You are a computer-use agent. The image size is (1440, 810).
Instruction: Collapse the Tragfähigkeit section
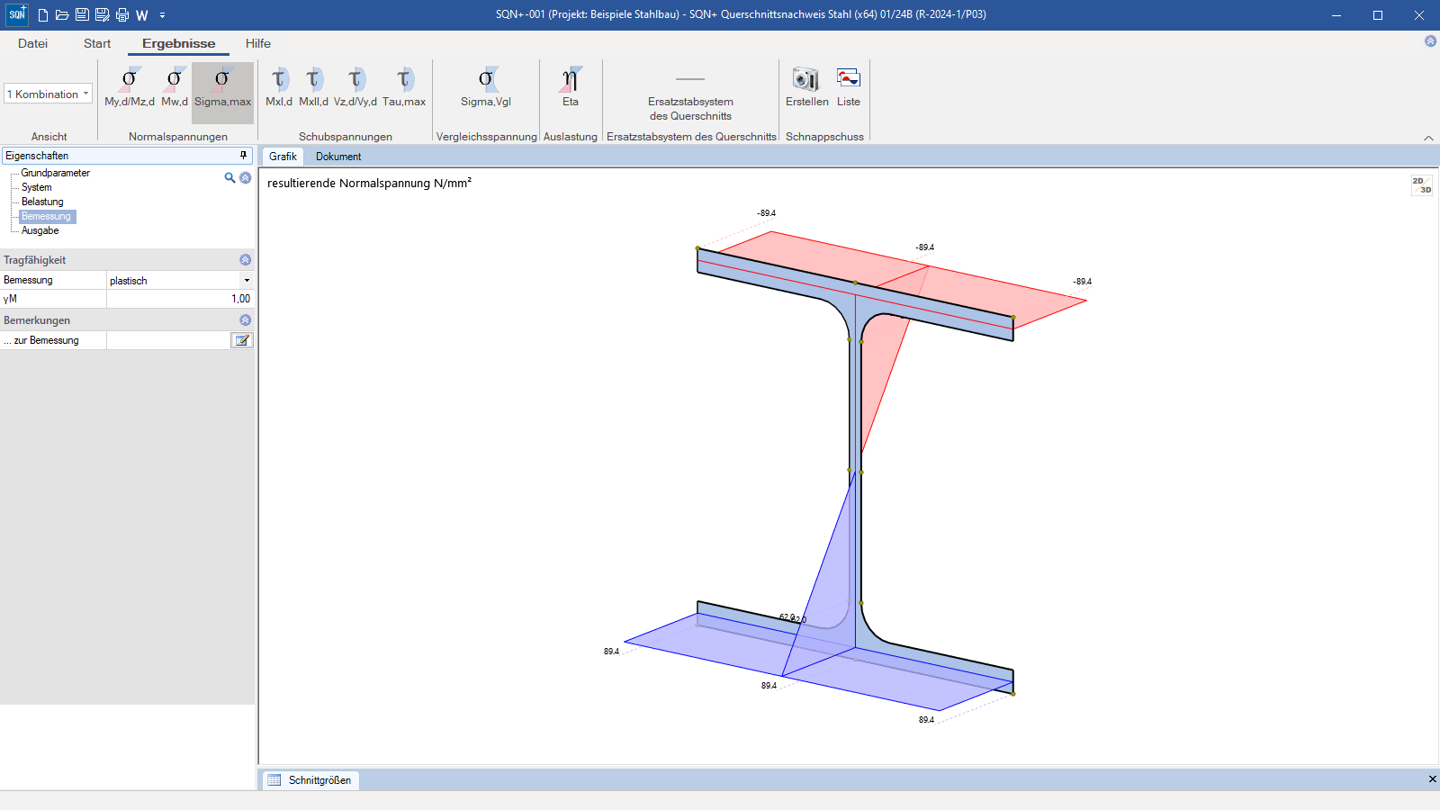[x=245, y=260]
